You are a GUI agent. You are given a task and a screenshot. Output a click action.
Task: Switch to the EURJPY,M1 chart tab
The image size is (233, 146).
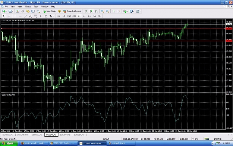[65, 135]
